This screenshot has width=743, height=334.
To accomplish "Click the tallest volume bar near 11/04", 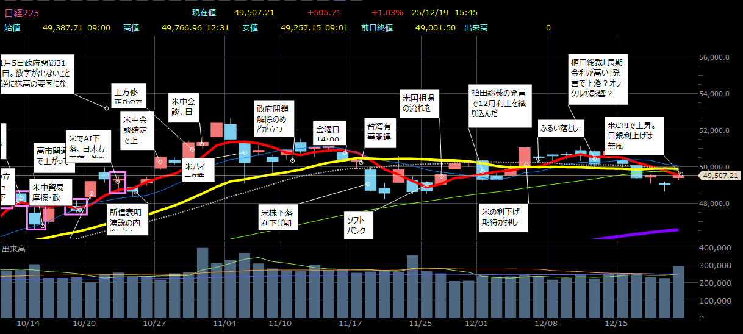I will (203, 283).
